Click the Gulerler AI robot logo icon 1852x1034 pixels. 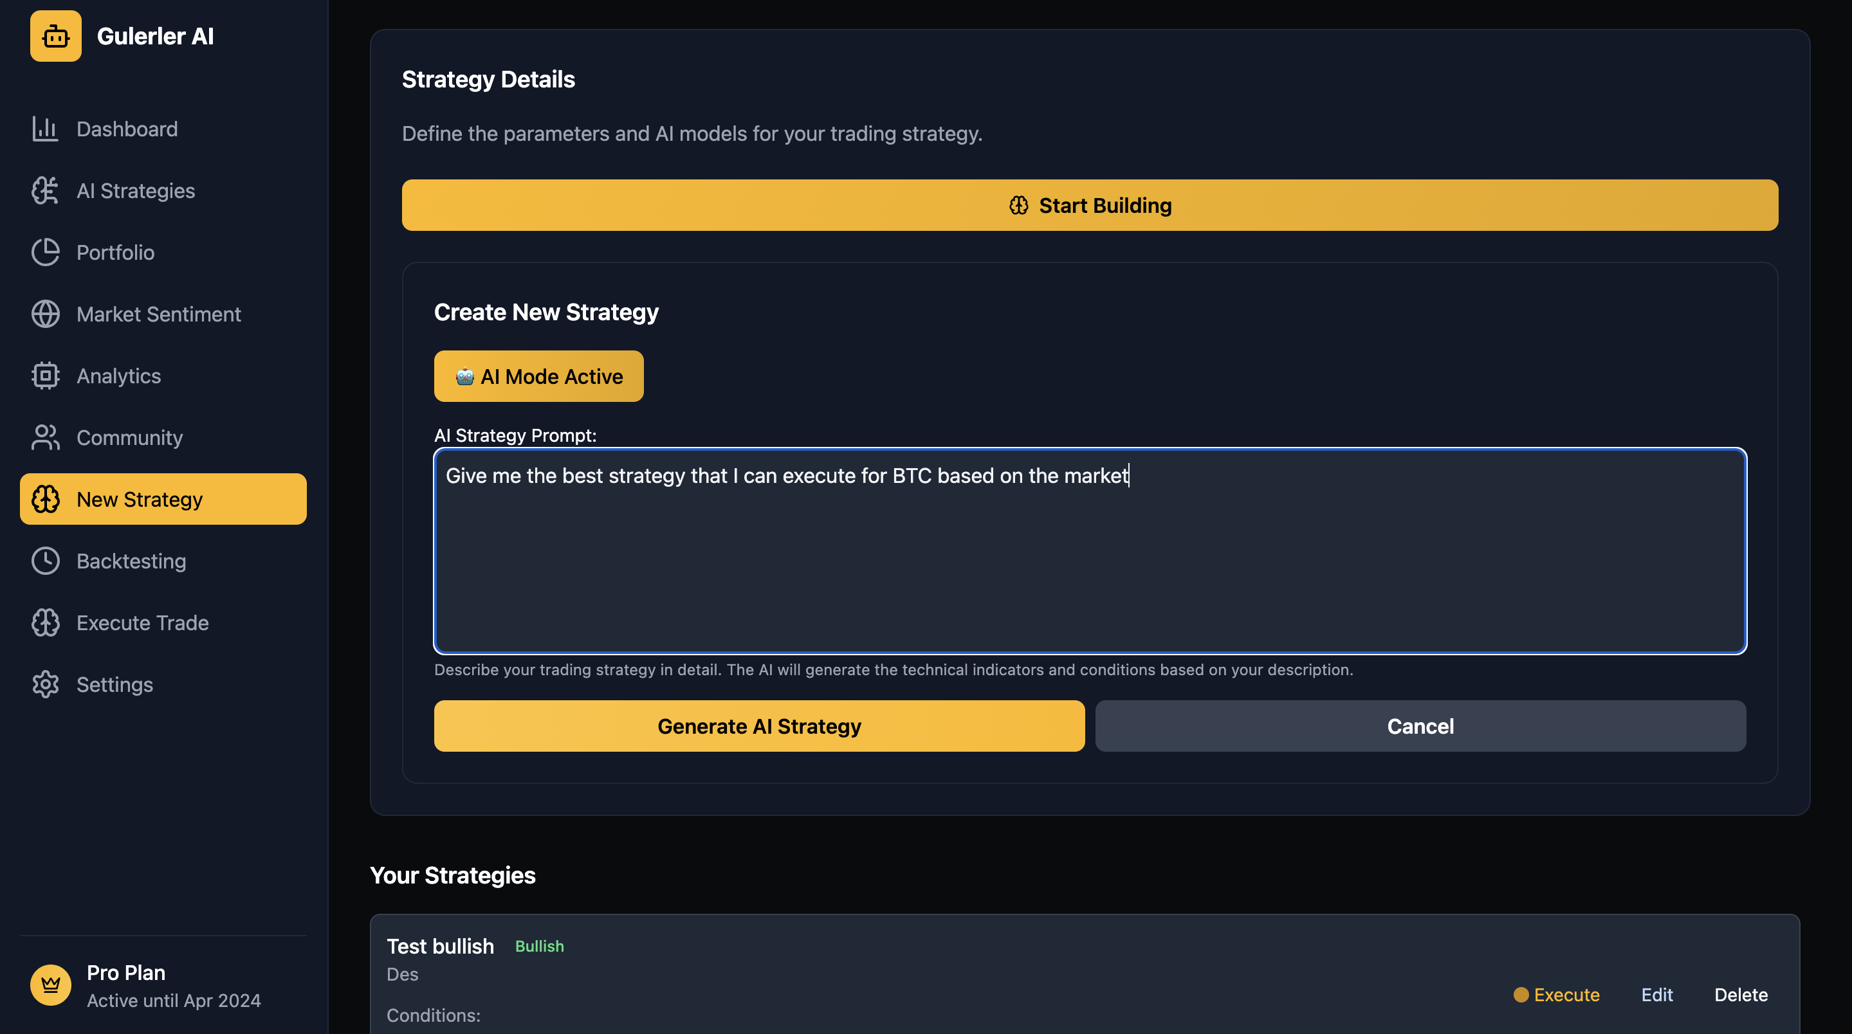coord(55,36)
